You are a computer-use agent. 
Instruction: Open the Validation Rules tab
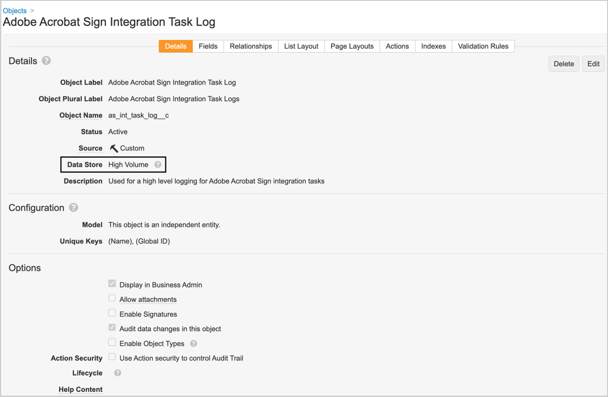pos(483,46)
